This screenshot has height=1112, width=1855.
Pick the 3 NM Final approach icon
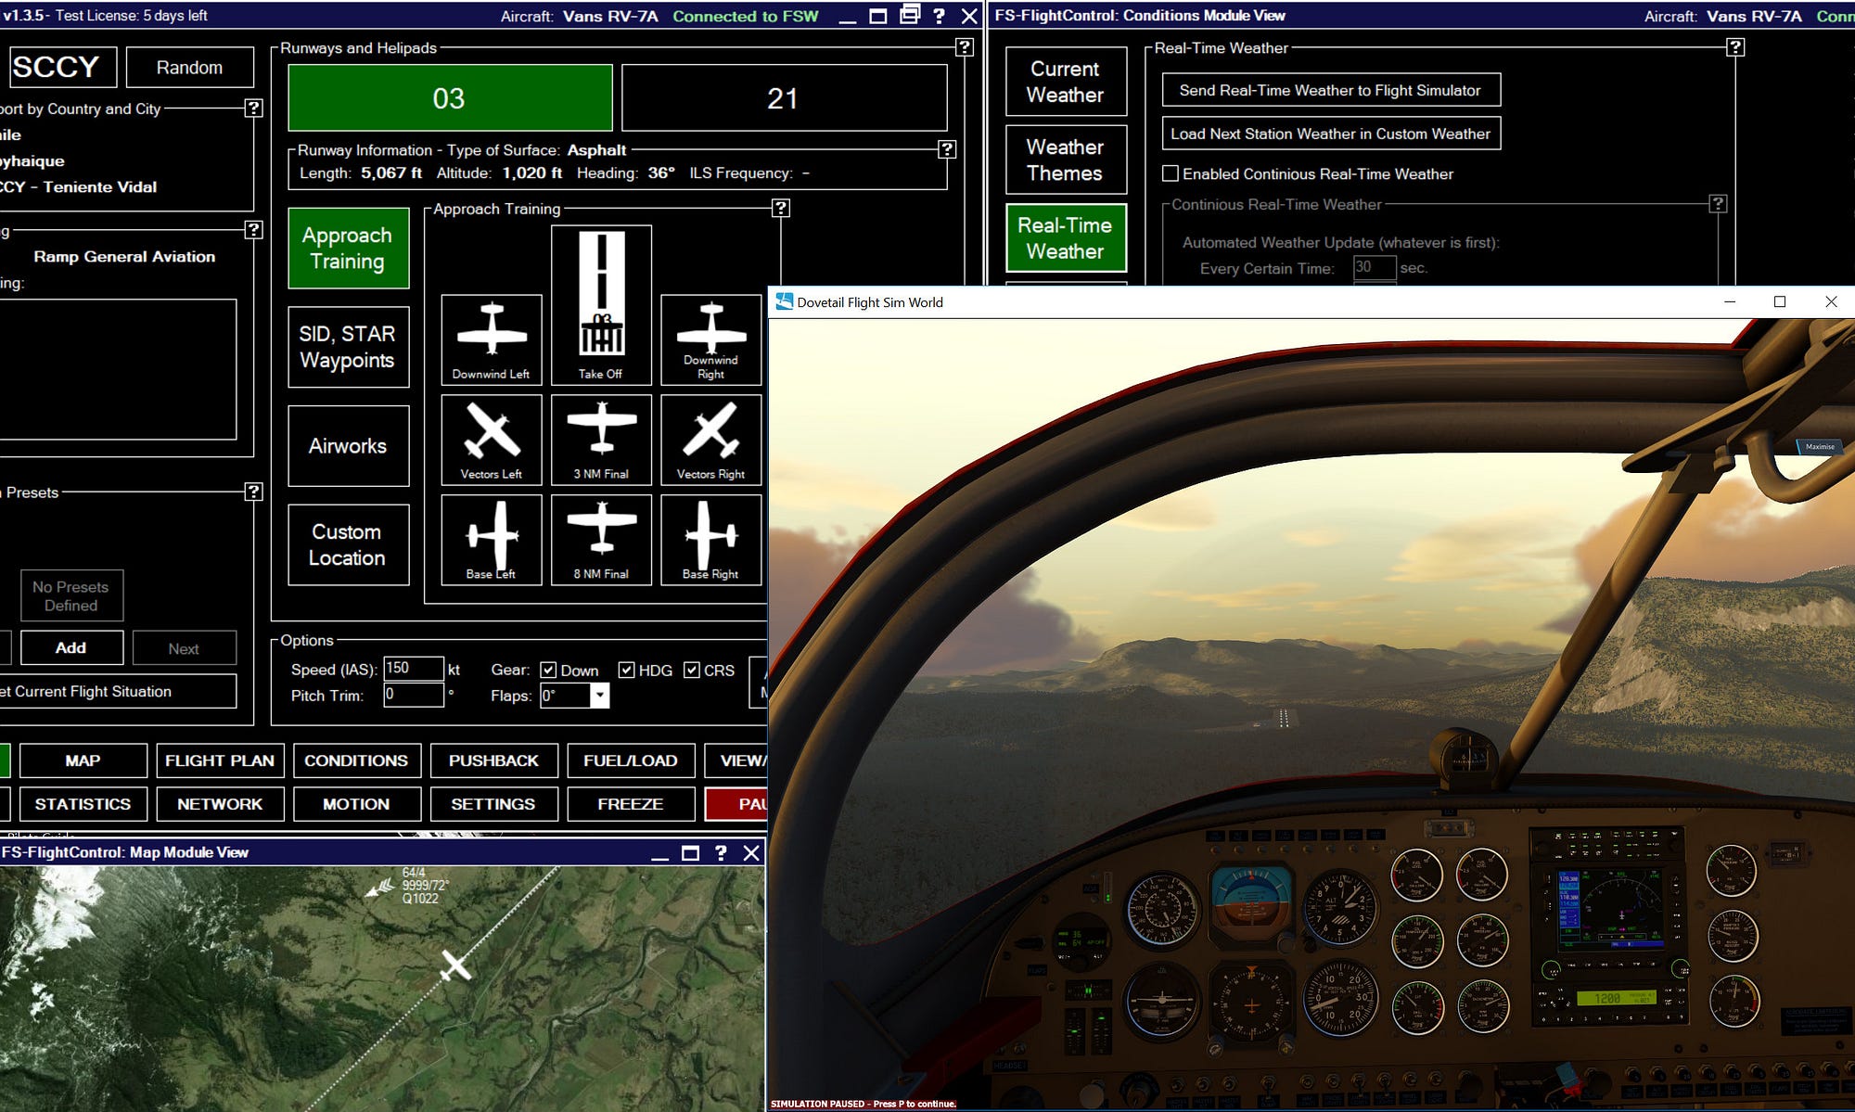tap(601, 439)
